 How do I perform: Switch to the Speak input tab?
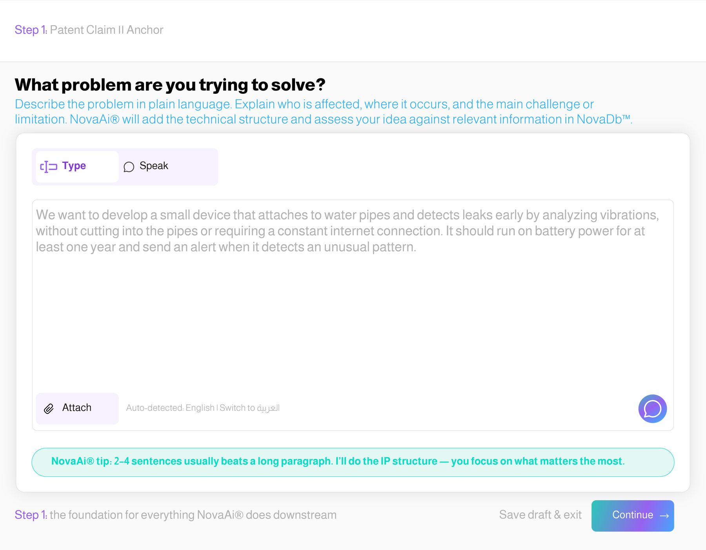(167, 167)
